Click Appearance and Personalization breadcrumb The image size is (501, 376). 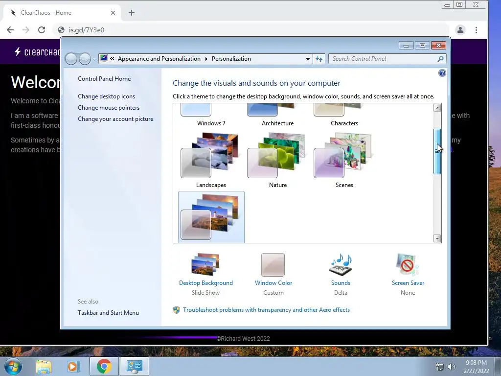tap(159, 59)
